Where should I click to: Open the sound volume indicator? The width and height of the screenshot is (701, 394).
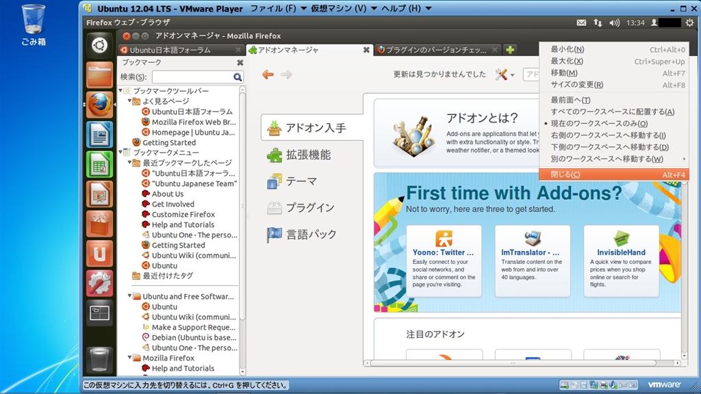[x=615, y=23]
